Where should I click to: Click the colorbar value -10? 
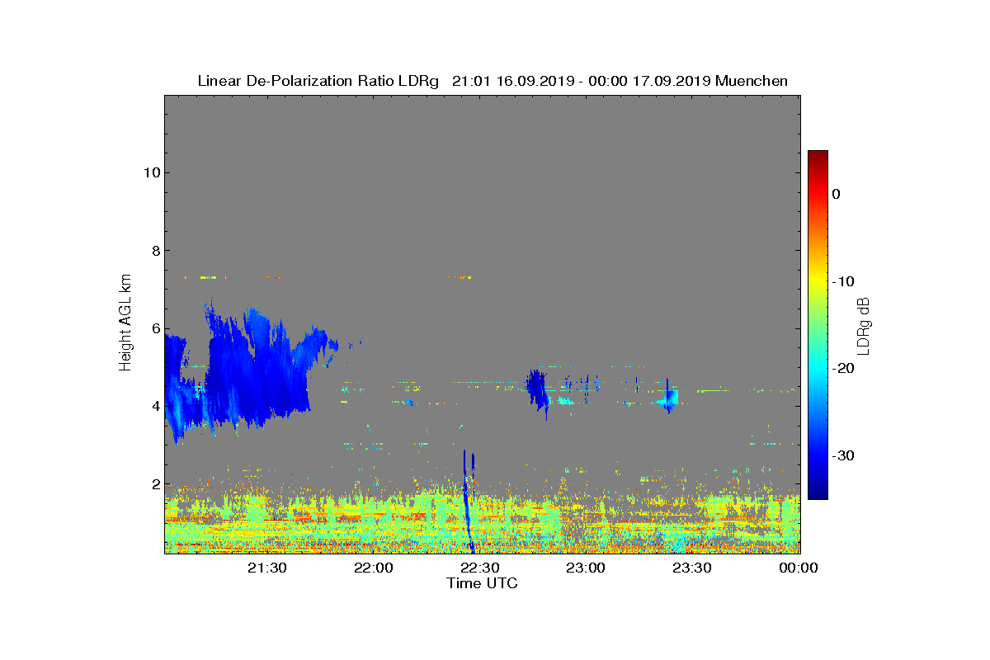click(x=843, y=281)
